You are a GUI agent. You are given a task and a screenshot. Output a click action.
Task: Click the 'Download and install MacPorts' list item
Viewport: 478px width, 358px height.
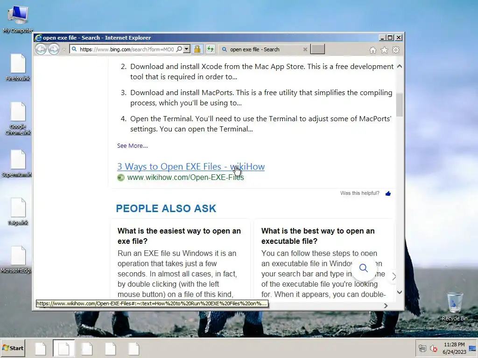tap(256, 98)
